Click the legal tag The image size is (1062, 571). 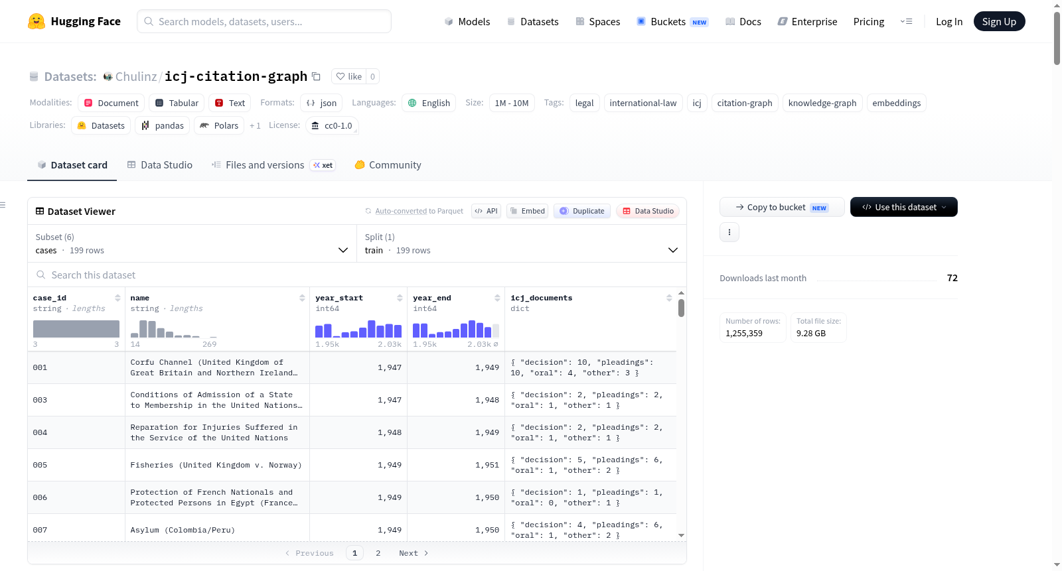pyautogui.click(x=585, y=103)
